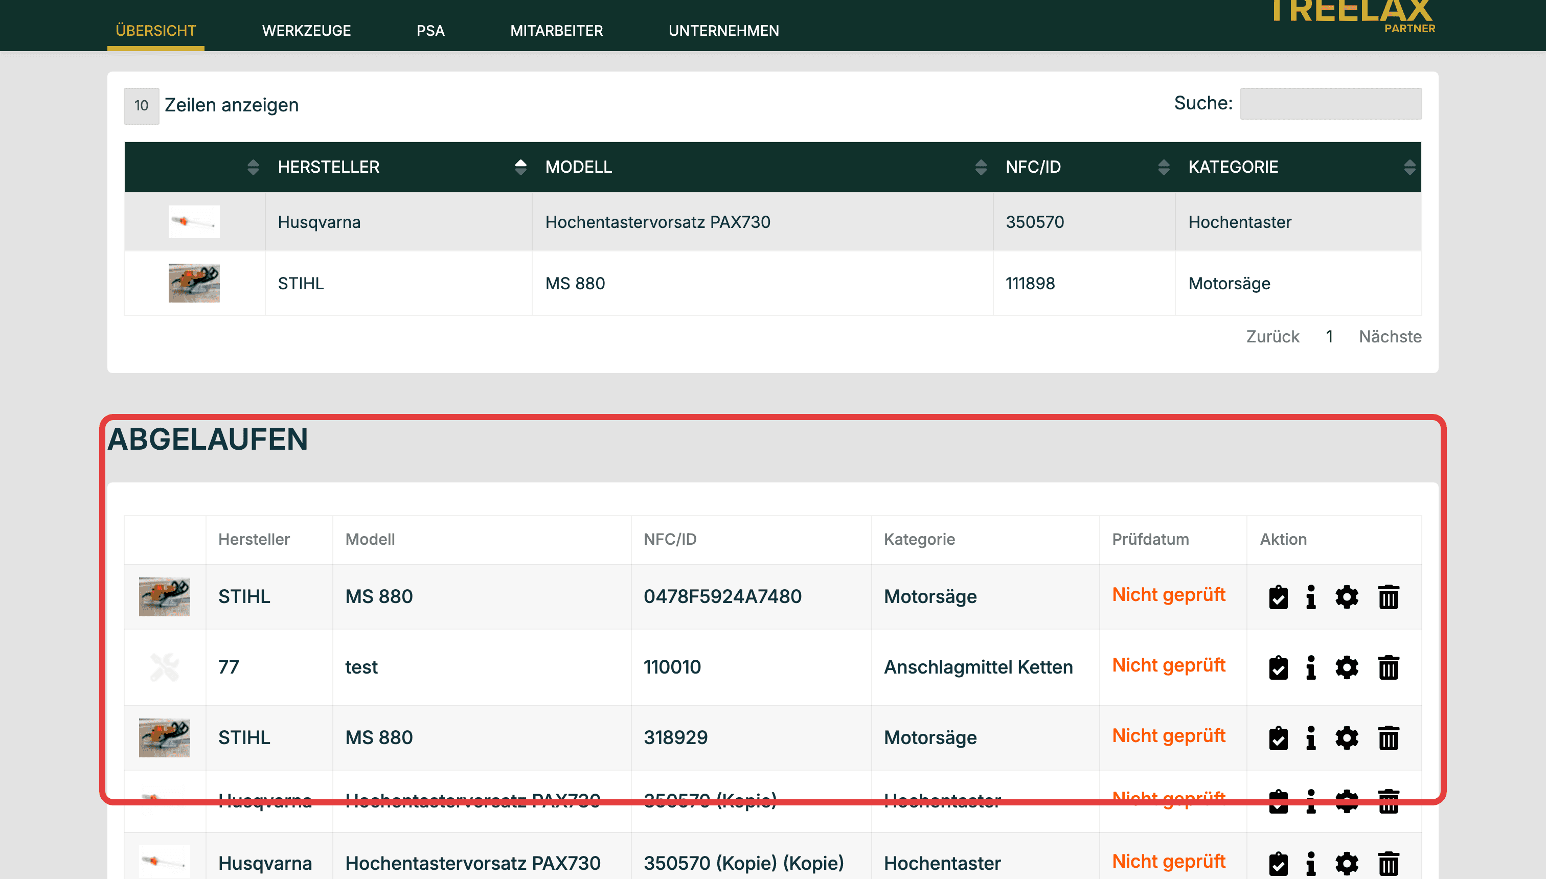Focus the Suche search field
Viewport: 1546px width, 879px height.
[1331, 104]
